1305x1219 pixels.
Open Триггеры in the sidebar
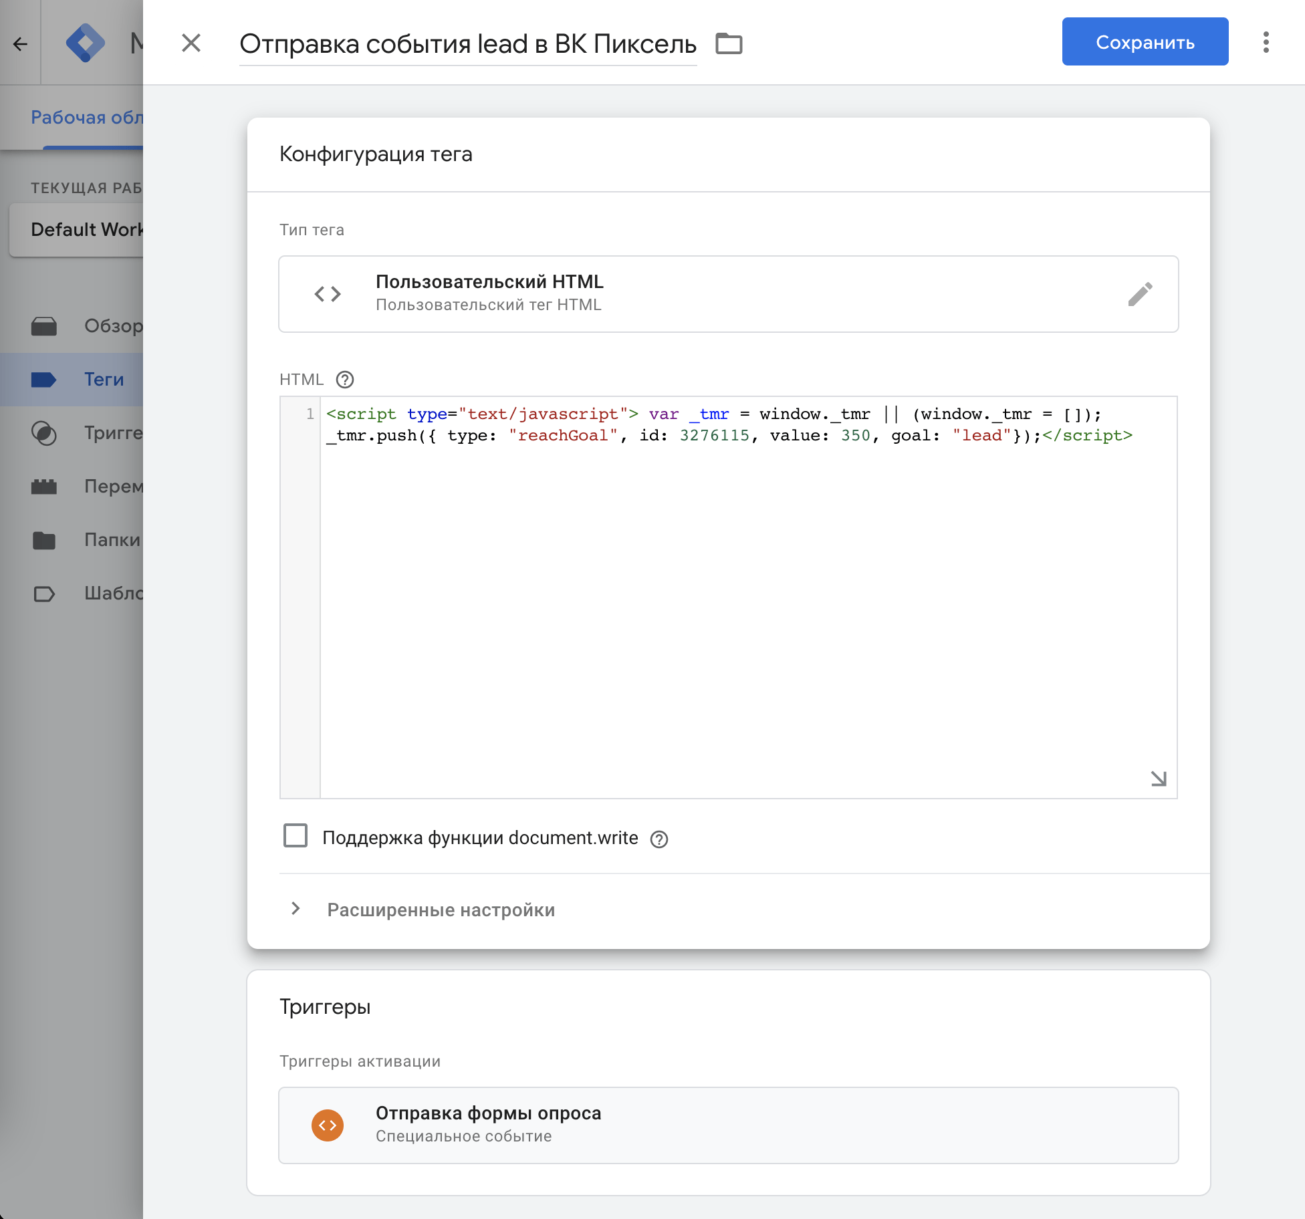click(x=72, y=433)
